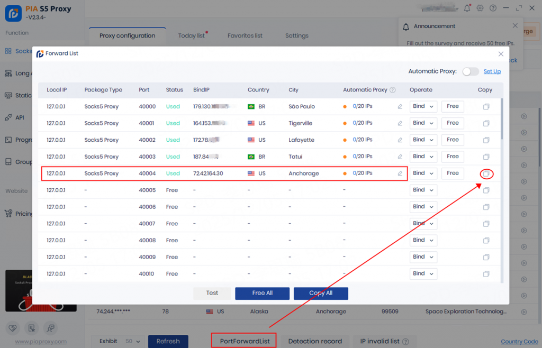Close the Forward List dialog

click(501, 54)
